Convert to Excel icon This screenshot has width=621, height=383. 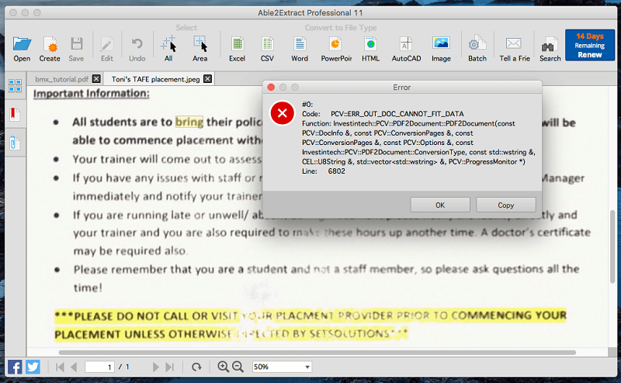pyautogui.click(x=238, y=43)
